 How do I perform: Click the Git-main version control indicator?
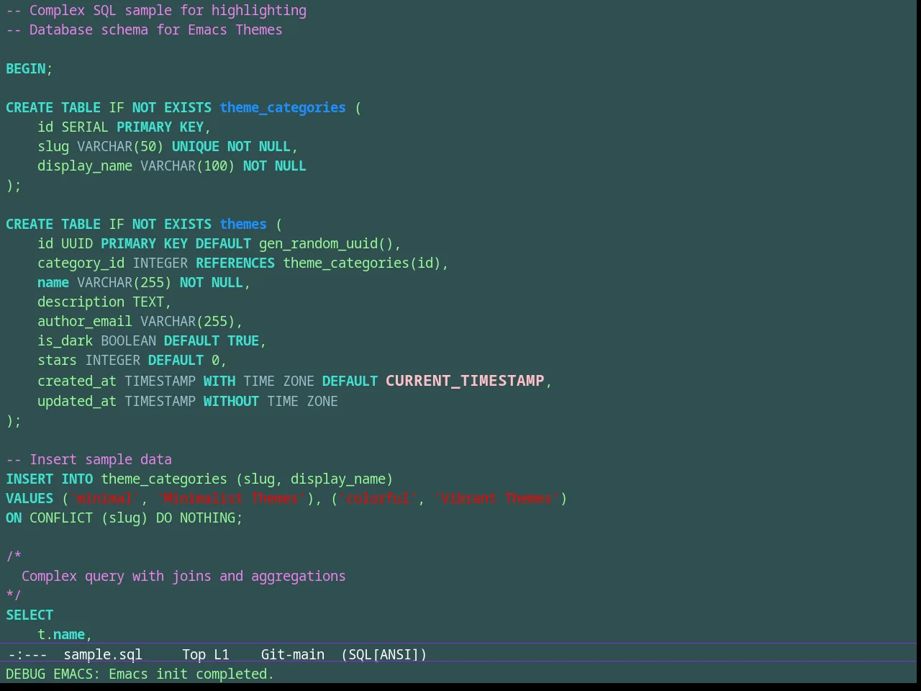point(292,654)
